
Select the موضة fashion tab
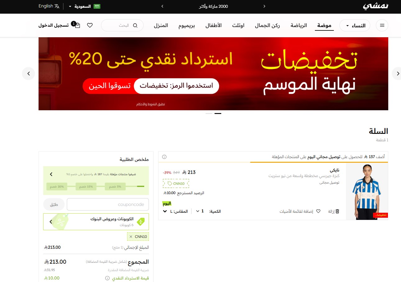click(x=324, y=25)
